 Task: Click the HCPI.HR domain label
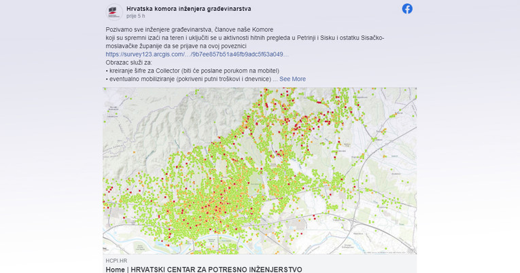[116, 261]
